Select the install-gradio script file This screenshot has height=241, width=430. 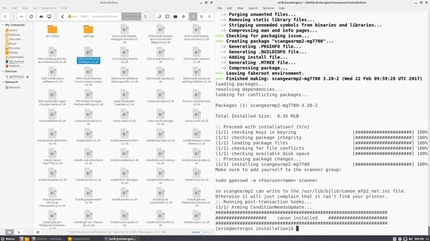pyautogui.click(x=124, y=195)
